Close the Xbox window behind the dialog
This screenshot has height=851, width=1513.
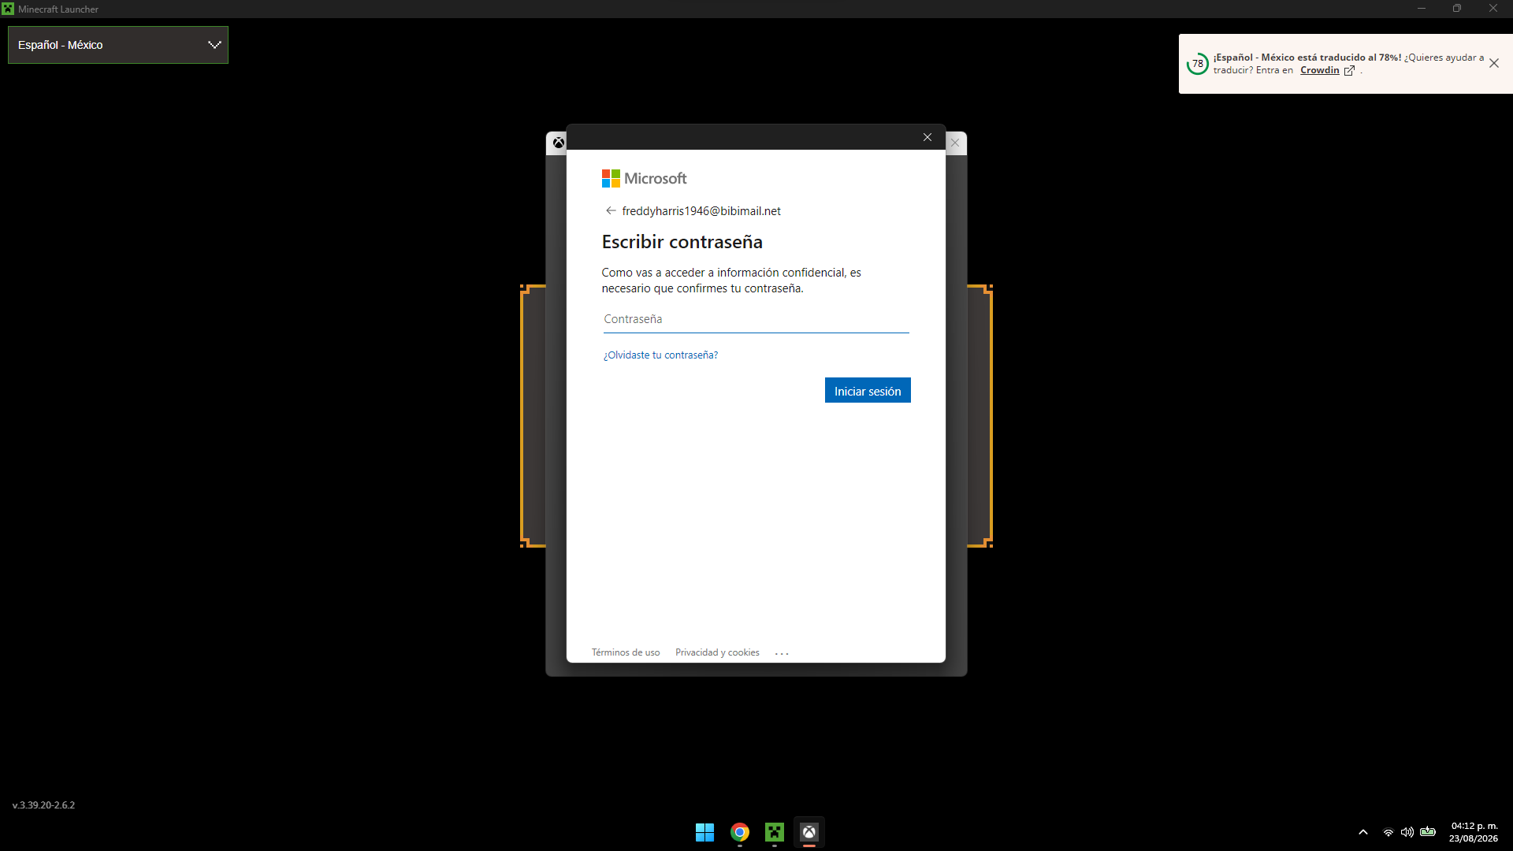tap(955, 143)
